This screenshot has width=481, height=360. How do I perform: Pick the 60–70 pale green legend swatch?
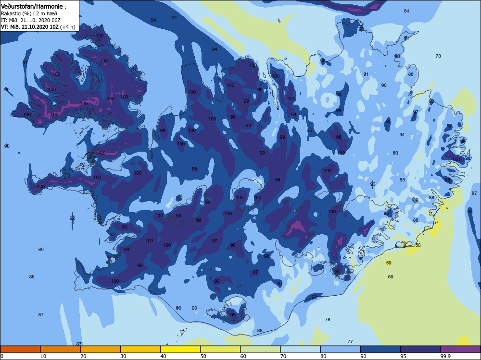tap(260, 349)
